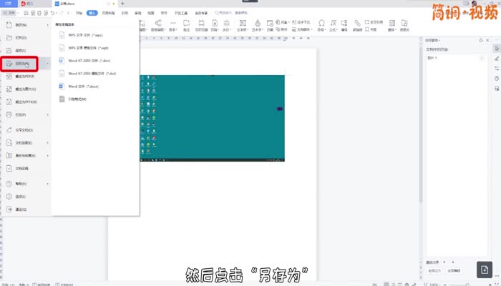Insert a Formula using the 公式 icon
Screen dimensions: 501x286
click(x=334, y=24)
